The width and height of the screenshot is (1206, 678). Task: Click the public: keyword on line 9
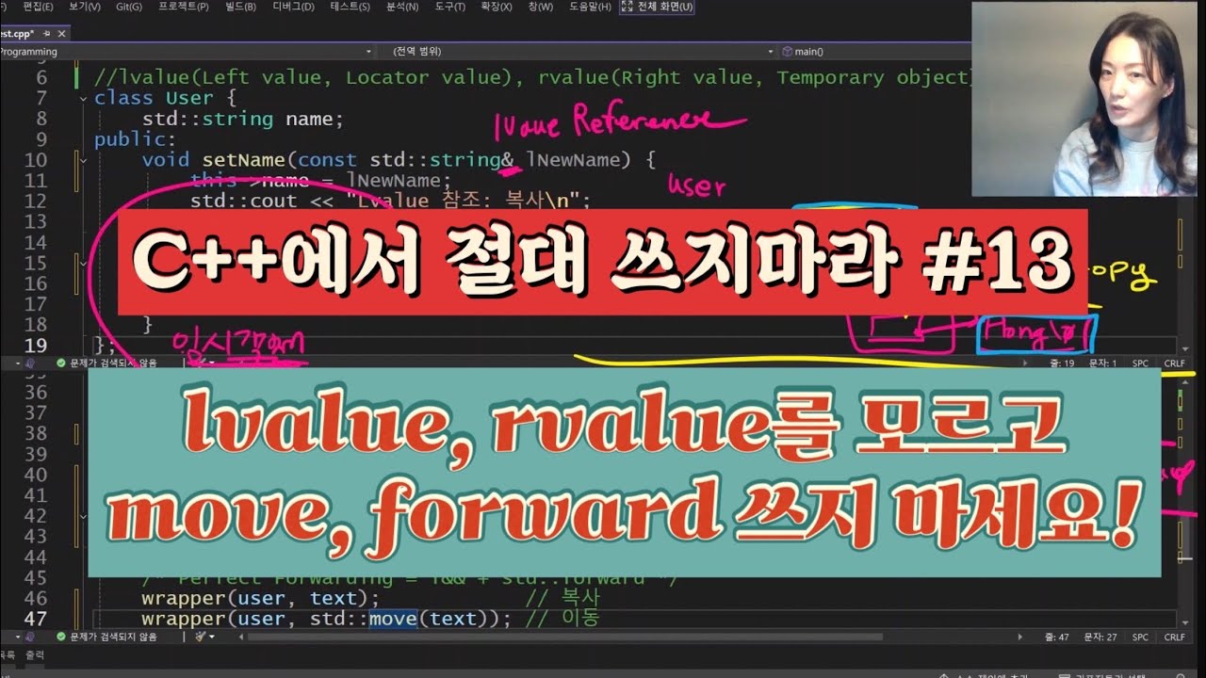coord(135,139)
